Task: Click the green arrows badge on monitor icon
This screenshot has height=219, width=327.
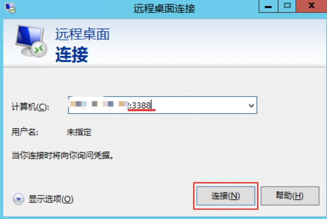Action: coord(39,49)
